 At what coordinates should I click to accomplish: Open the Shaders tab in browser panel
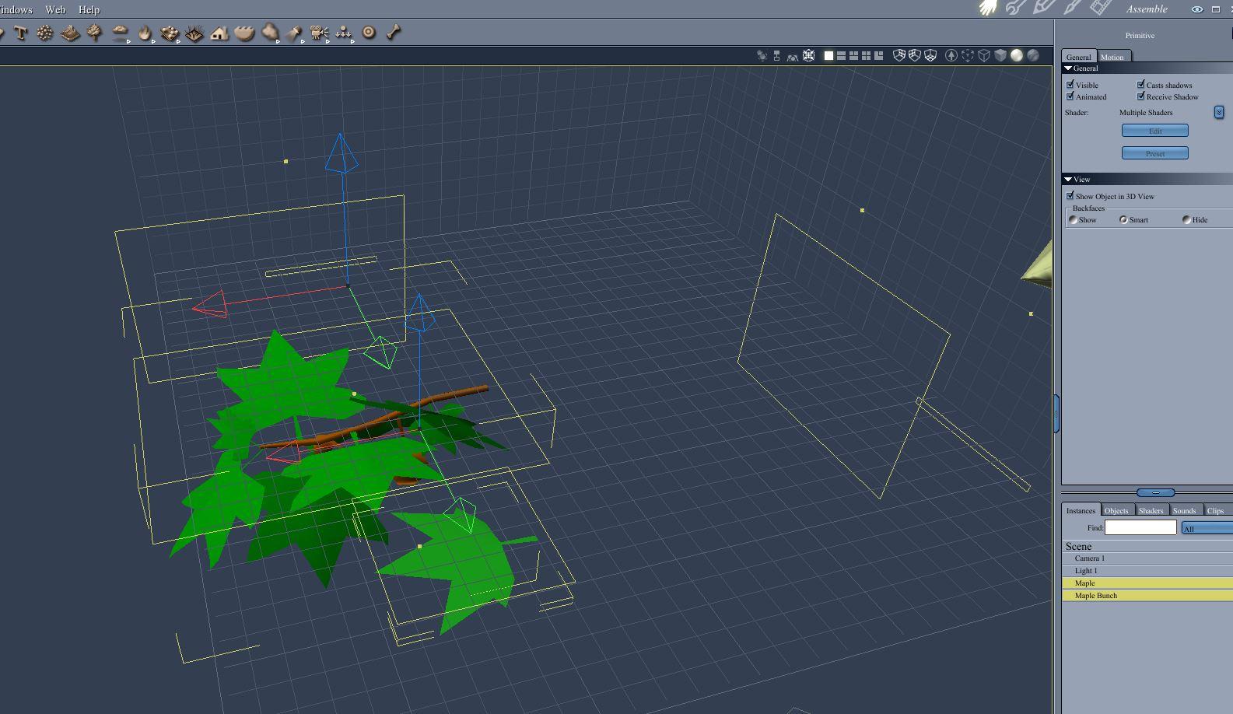point(1151,510)
